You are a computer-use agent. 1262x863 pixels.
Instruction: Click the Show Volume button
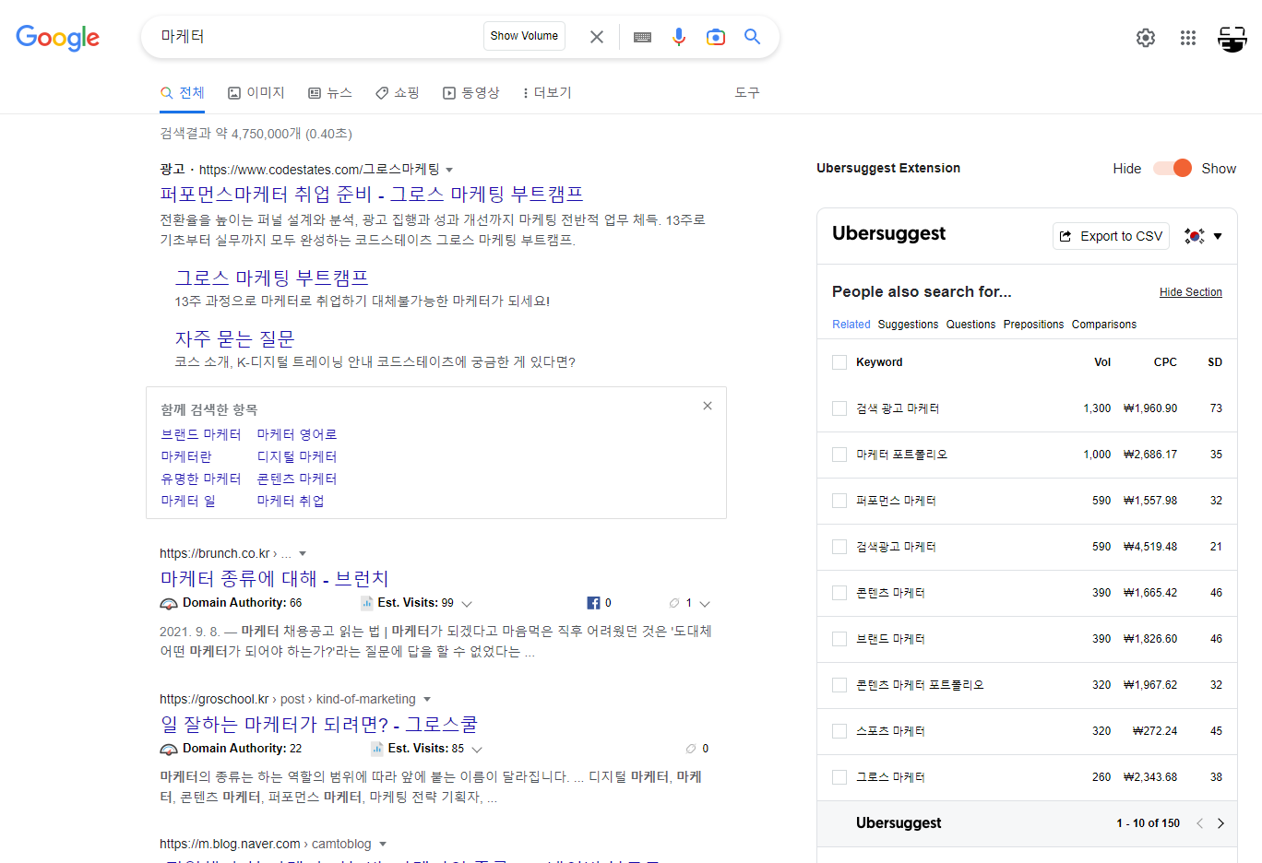point(524,36)
